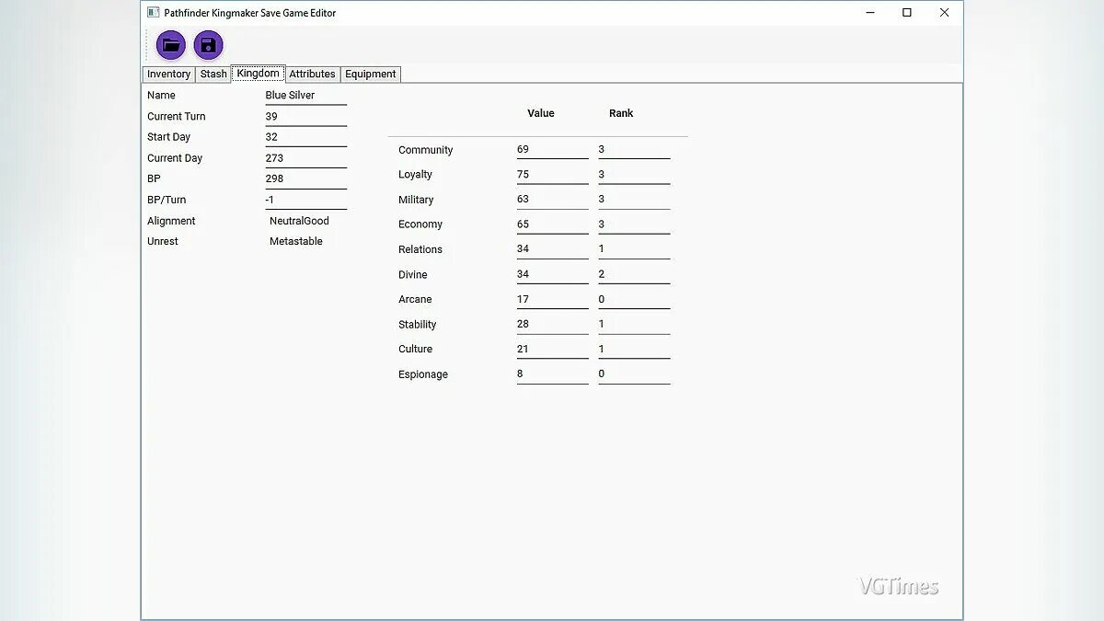The image size is (1104, 621).
Task: Switch to the Stash tab
Action: click(x=213, y=75)
